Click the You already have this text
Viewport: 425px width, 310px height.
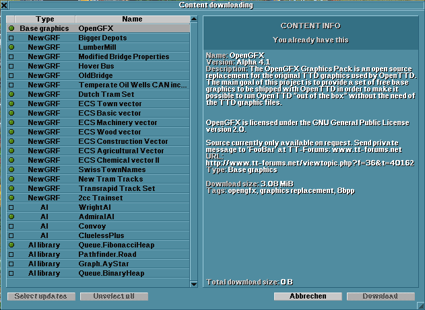[310, 40]
